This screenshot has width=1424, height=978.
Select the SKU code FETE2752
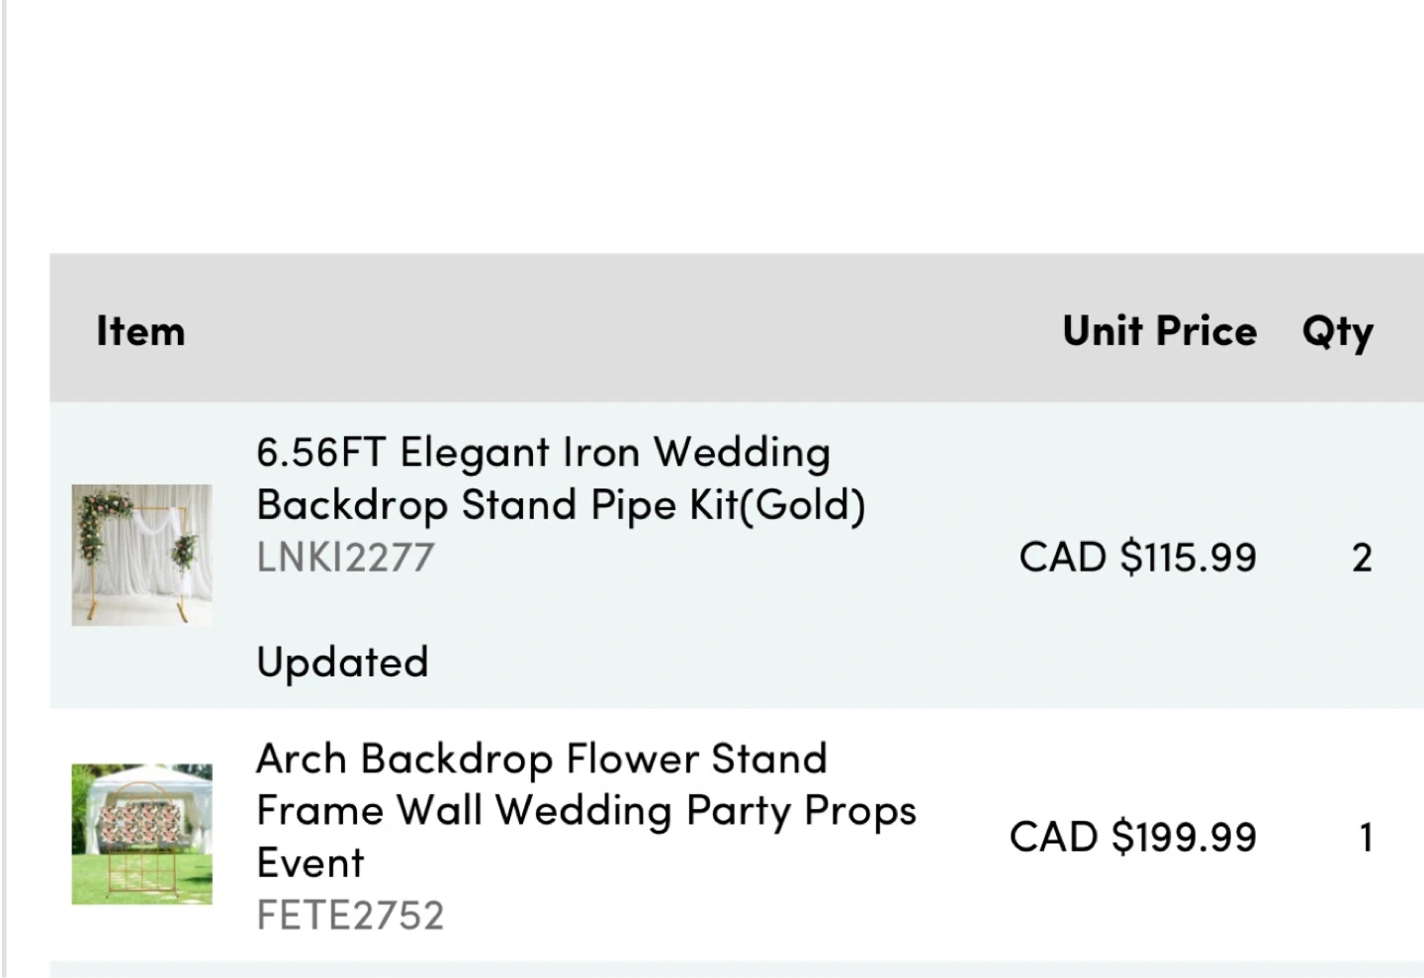350,916
